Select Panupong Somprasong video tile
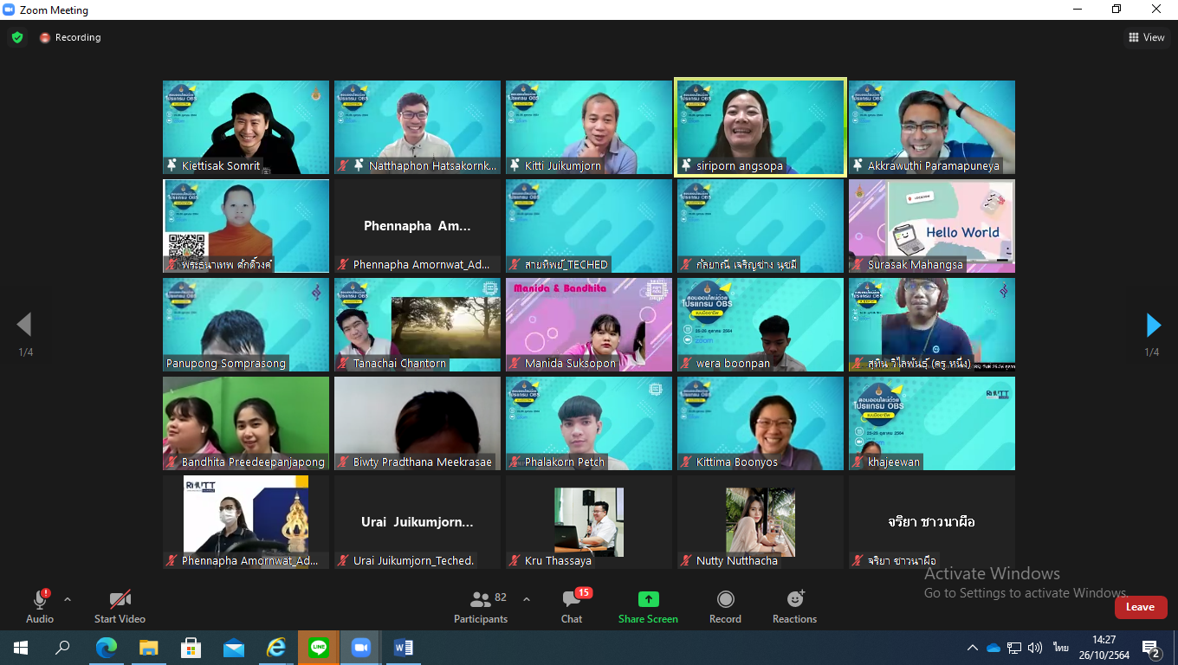This screenshot has width=1178, height=665. (x=246, y=325)
